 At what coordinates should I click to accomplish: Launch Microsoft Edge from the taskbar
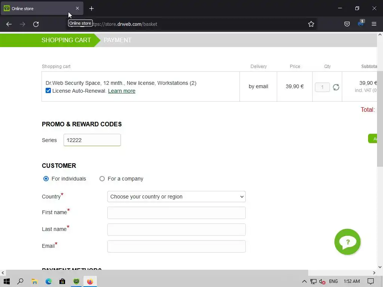pyautogui.click(x=48, y=281)
